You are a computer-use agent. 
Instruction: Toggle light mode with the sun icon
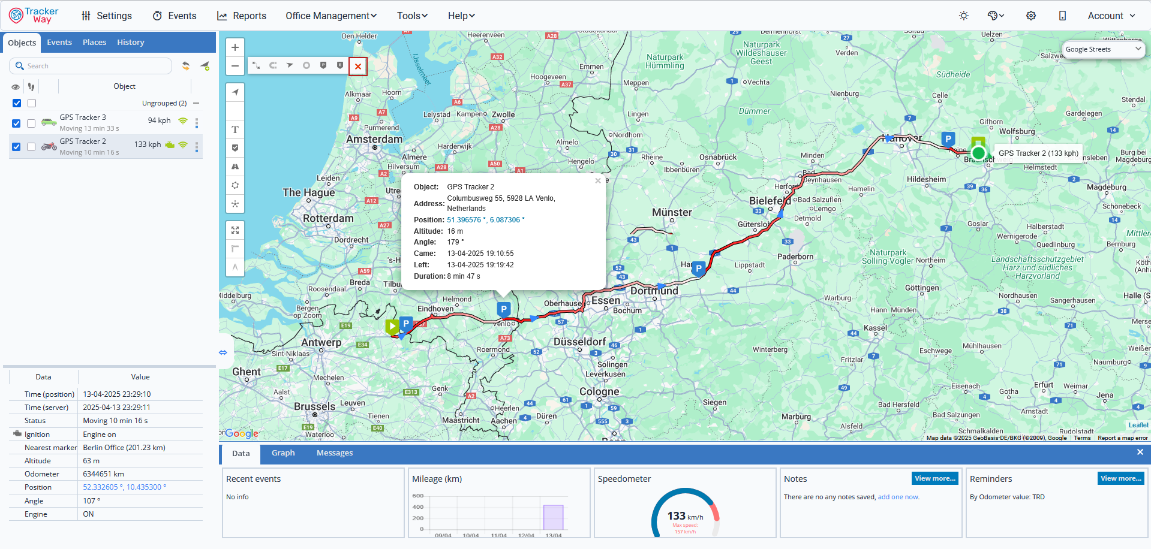click(964, 16)
